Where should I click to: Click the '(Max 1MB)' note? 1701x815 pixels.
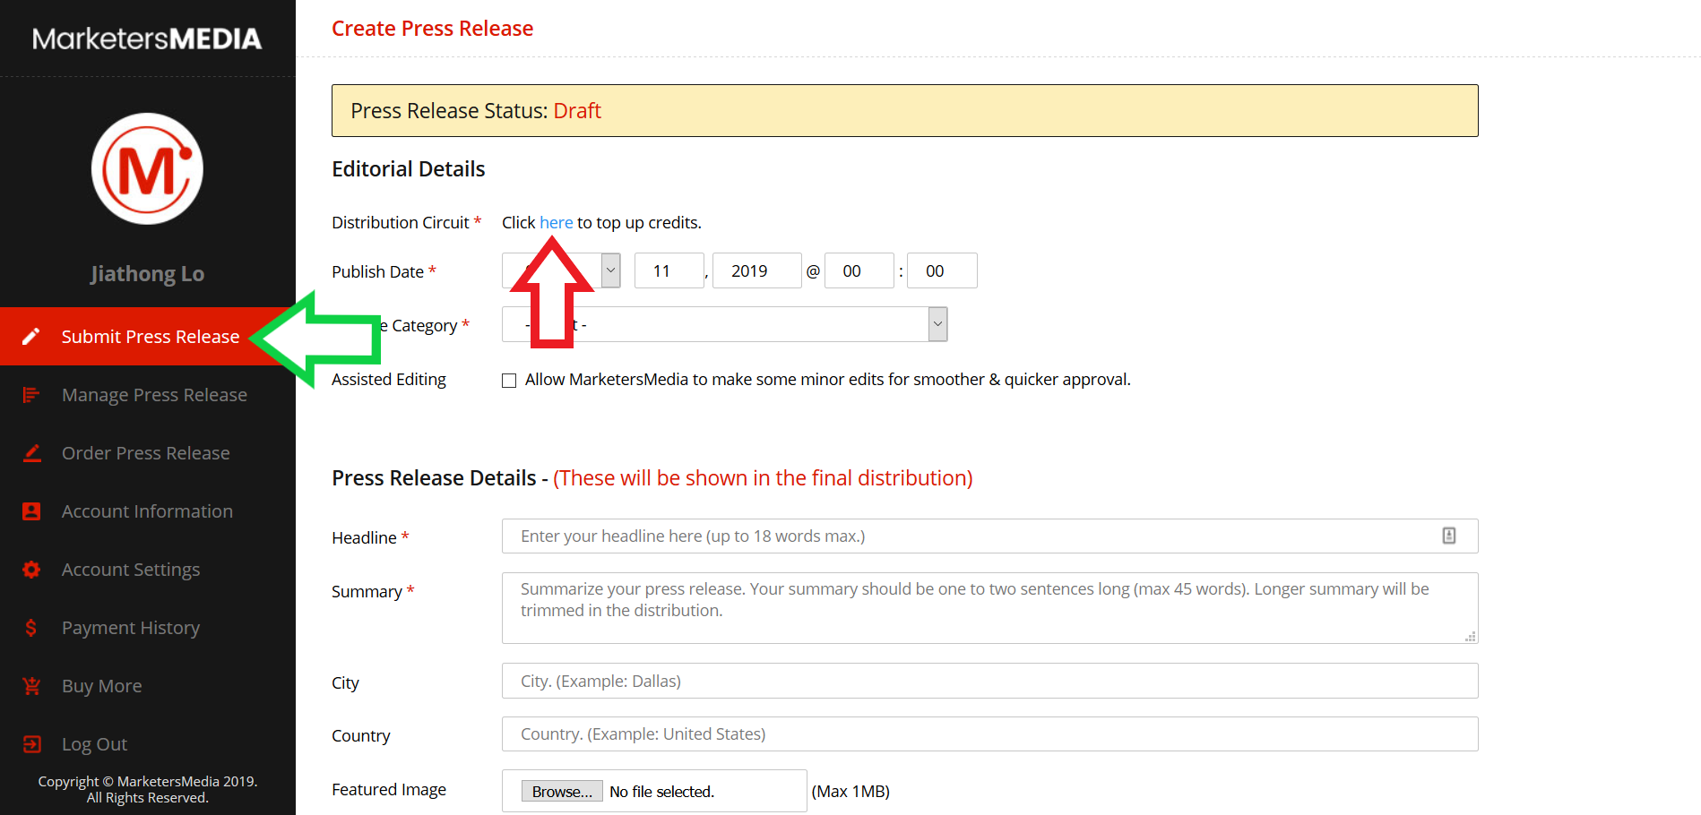pos(850,792)
